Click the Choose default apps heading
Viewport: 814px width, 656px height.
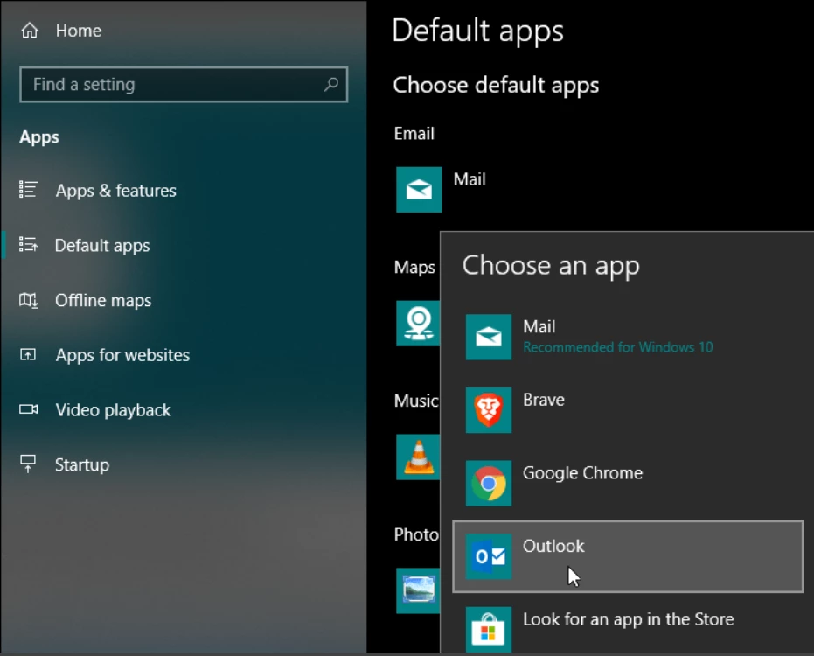point(496,85)
